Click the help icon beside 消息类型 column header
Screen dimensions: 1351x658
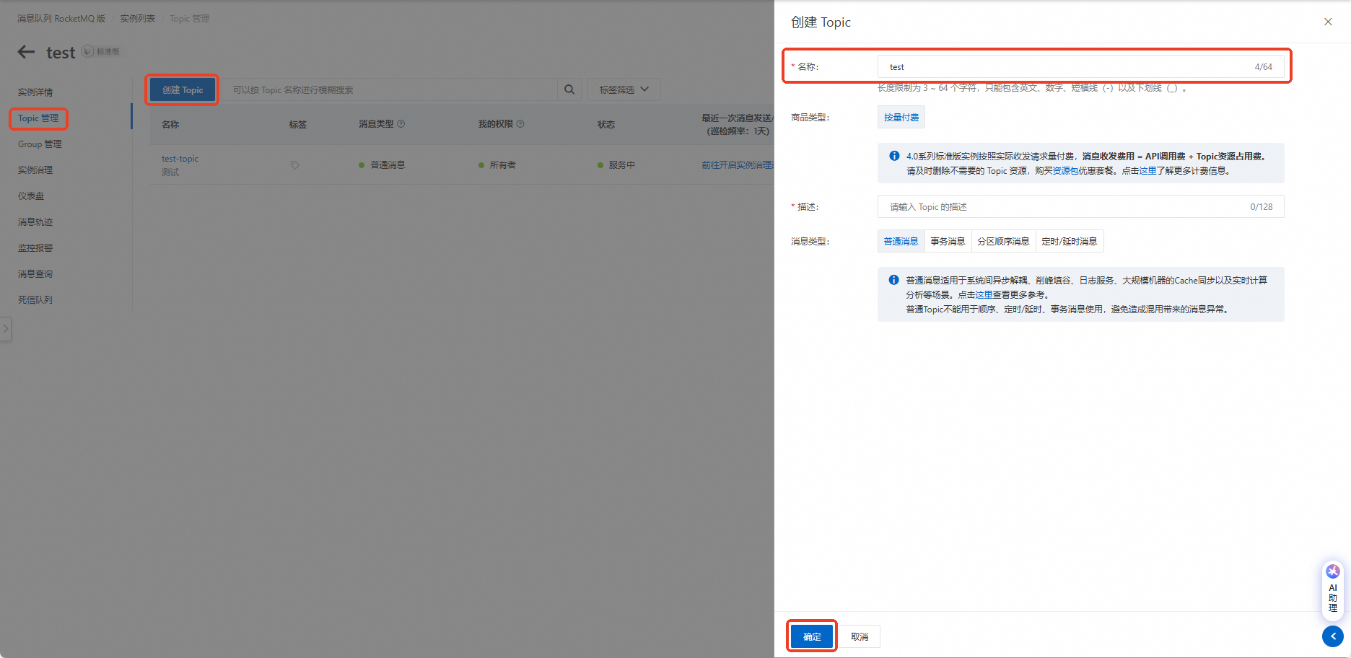click(401, 124)
